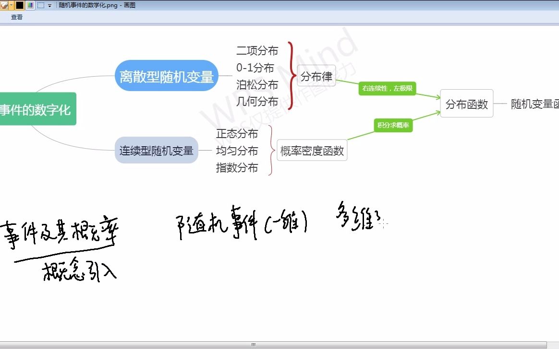Click the 右连续性，左极限 green label

(387, 88)
